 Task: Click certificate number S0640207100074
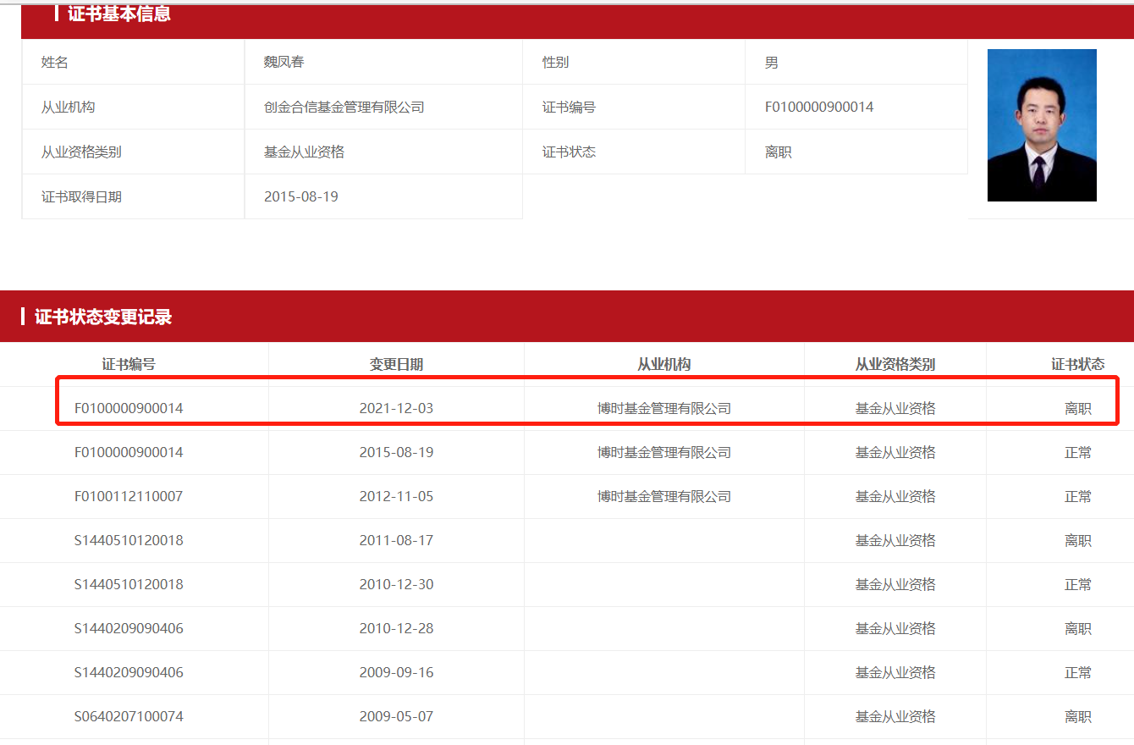tap(129, 717)
